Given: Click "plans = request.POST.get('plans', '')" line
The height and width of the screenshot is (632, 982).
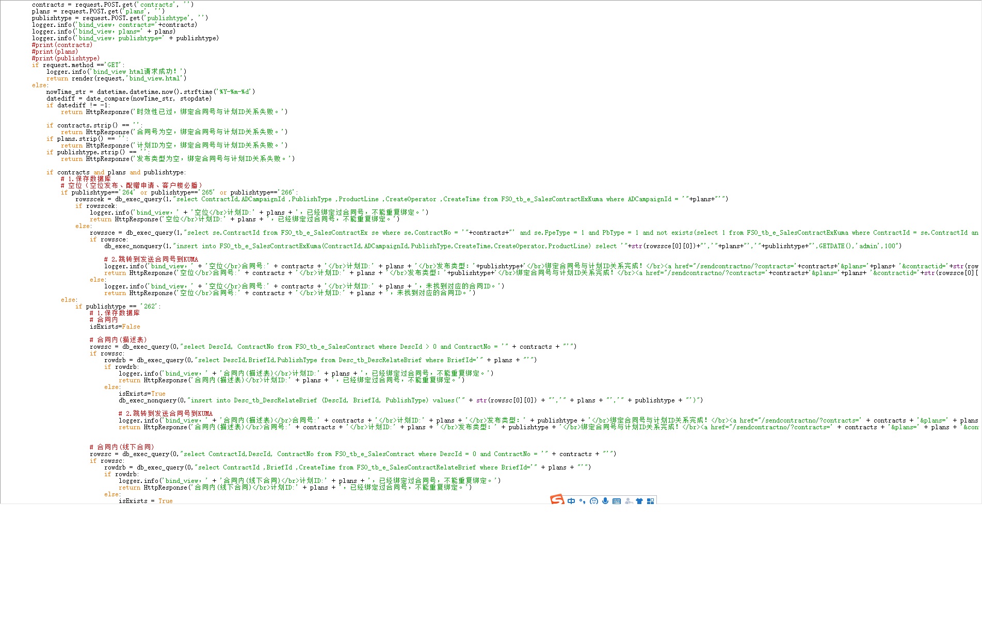Looking at the screenshot, I should [98, 11].
